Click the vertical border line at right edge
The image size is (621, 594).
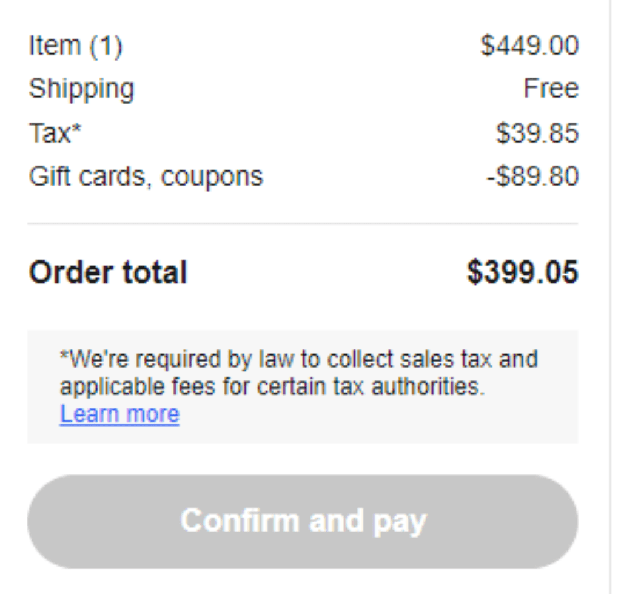[610, 297]
